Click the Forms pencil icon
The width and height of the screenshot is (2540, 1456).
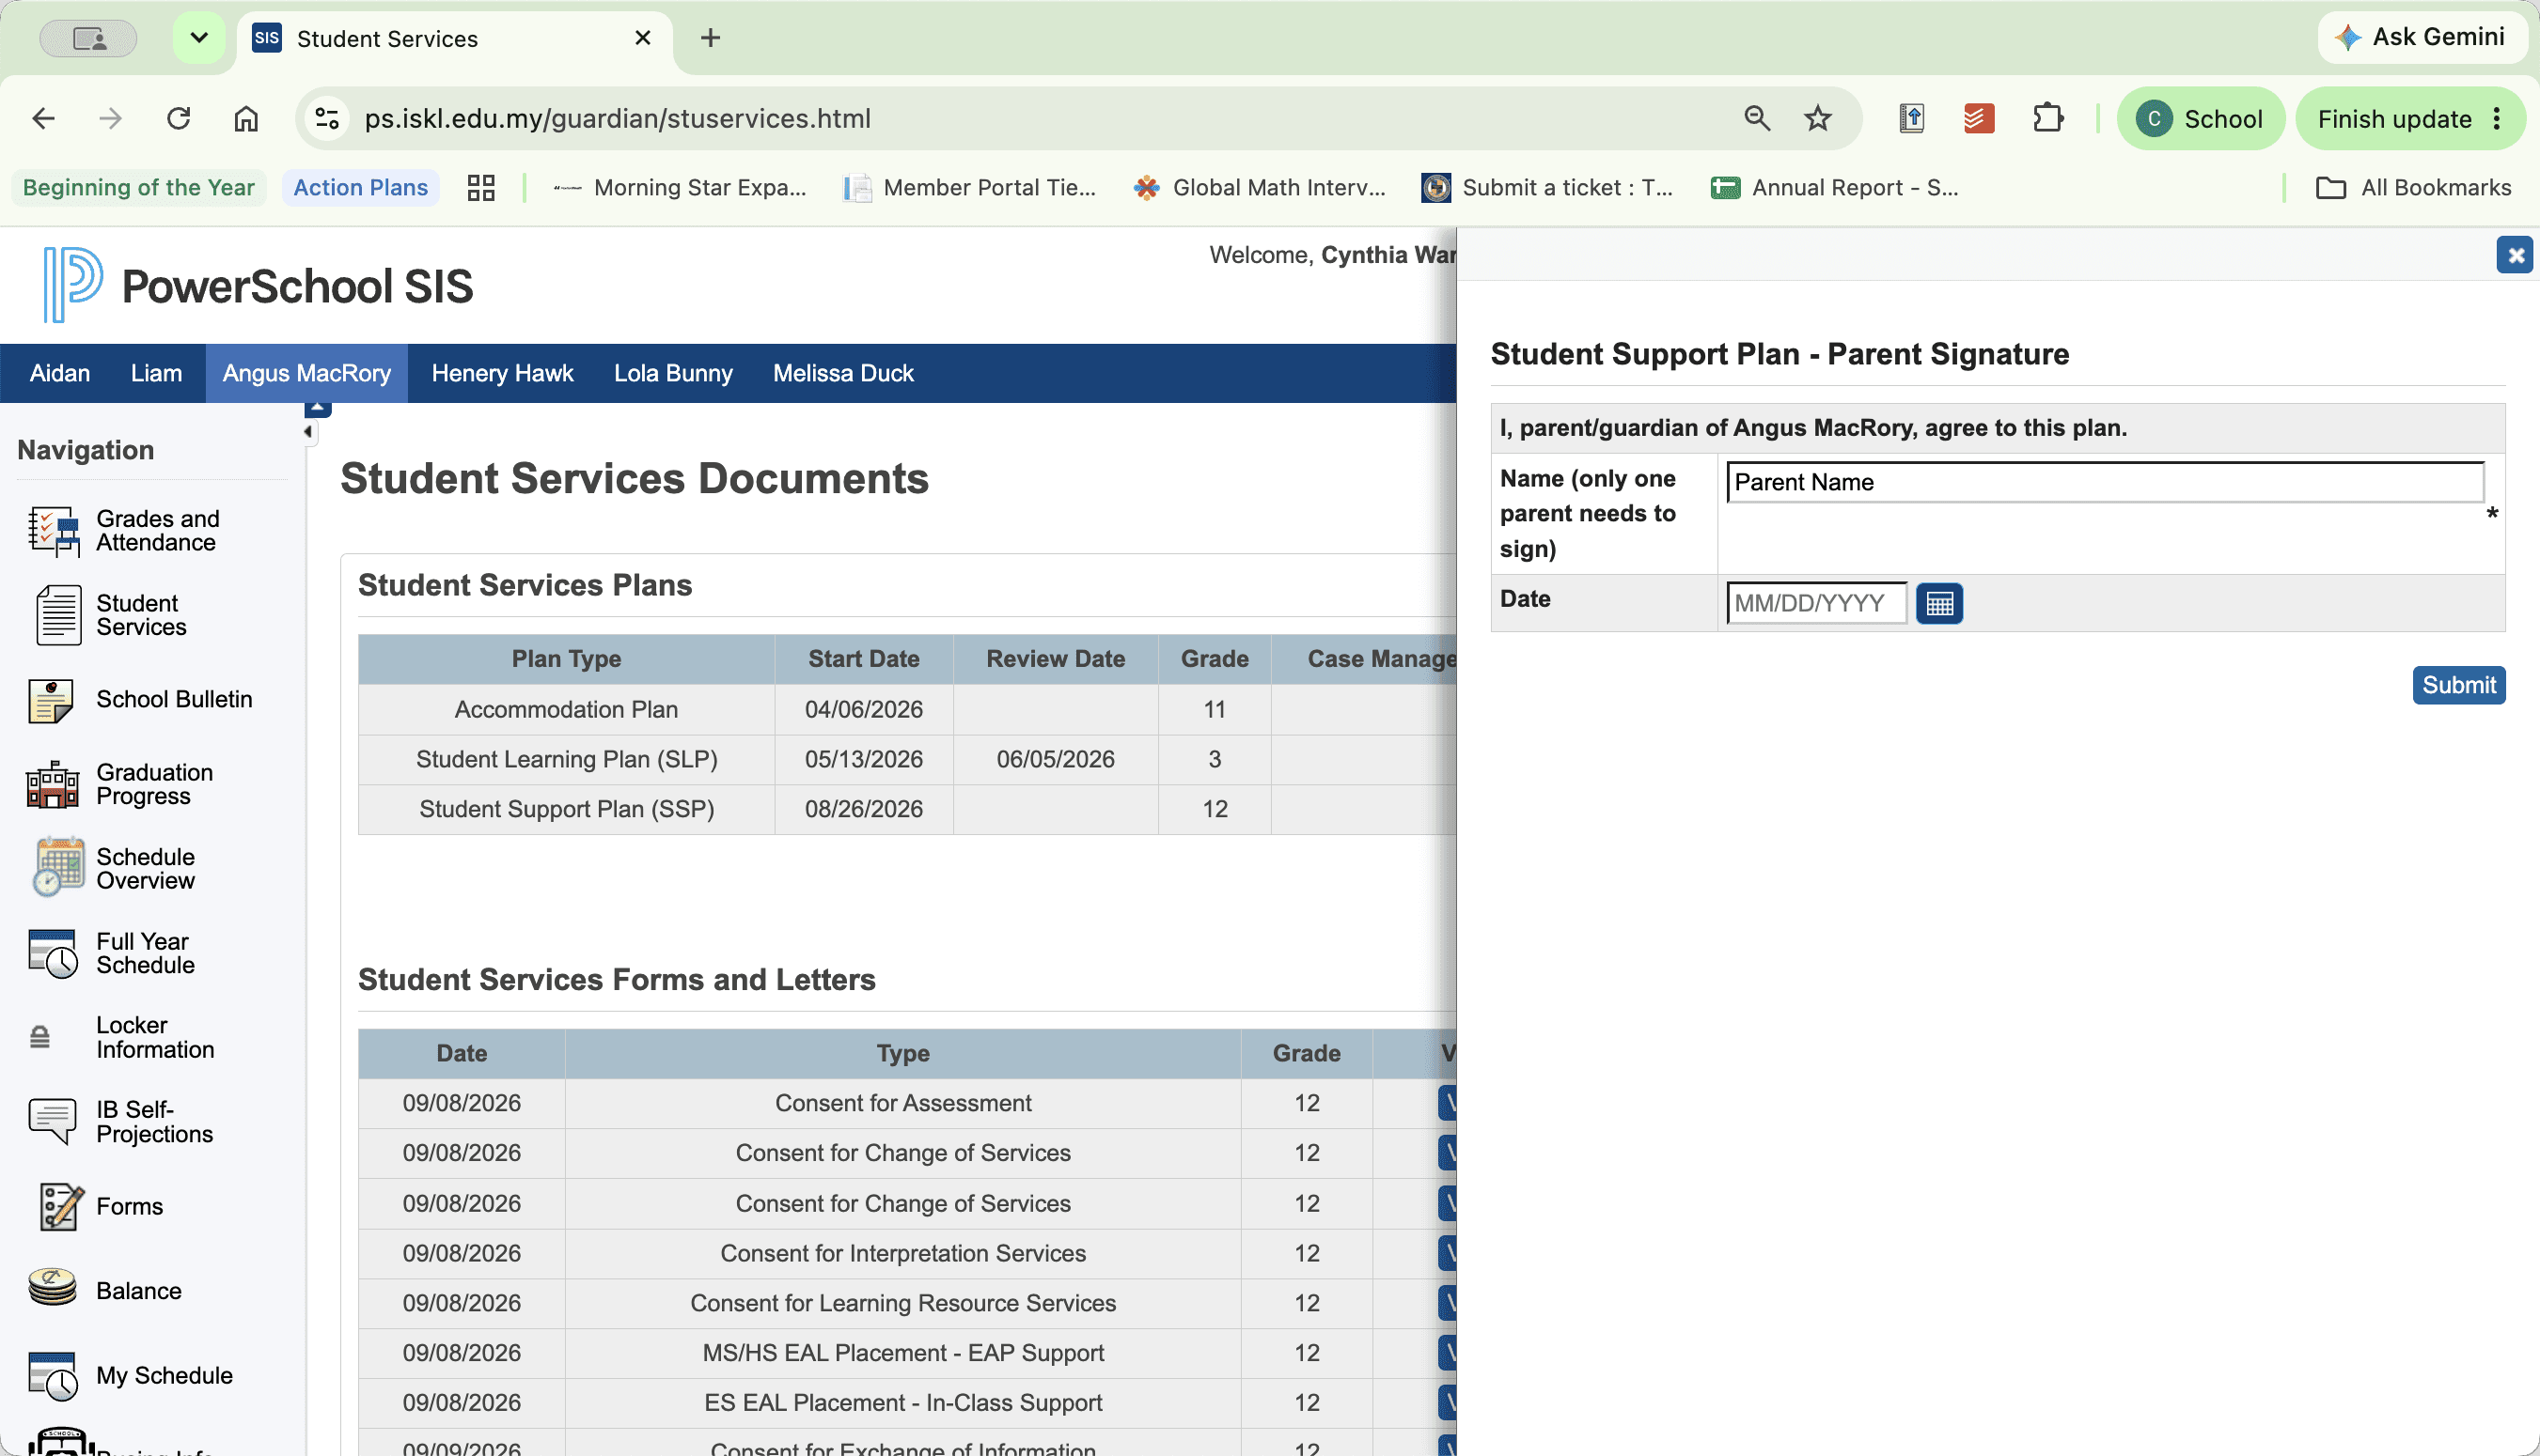[60, 1207]
